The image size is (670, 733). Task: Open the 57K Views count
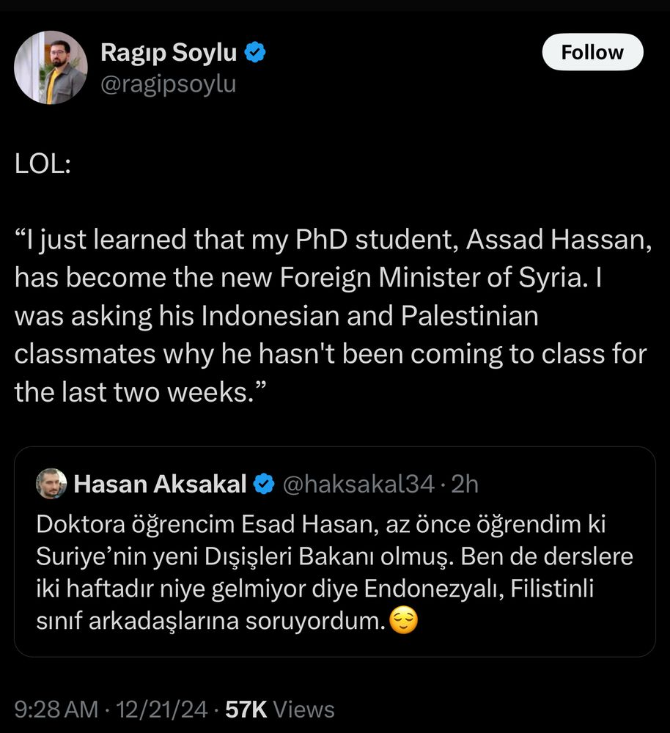279,709
